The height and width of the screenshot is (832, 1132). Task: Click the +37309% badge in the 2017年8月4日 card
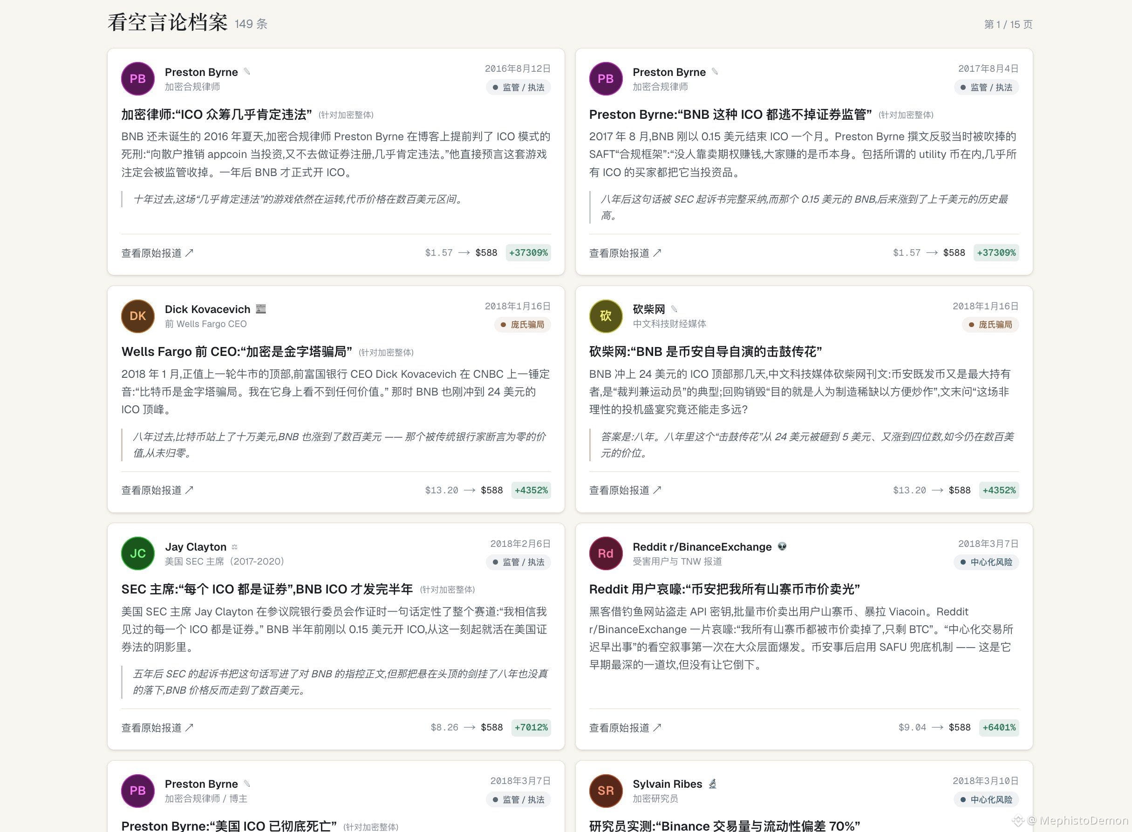tap(996, 253)
